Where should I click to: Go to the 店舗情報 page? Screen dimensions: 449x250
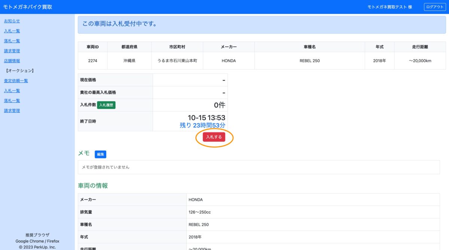(12, 61)
